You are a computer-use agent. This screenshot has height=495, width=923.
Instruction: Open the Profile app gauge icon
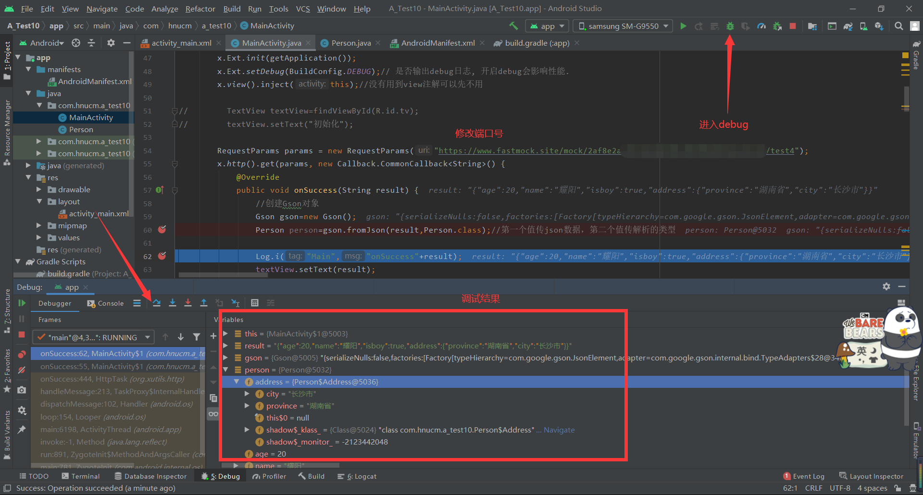tap(761, 26)
